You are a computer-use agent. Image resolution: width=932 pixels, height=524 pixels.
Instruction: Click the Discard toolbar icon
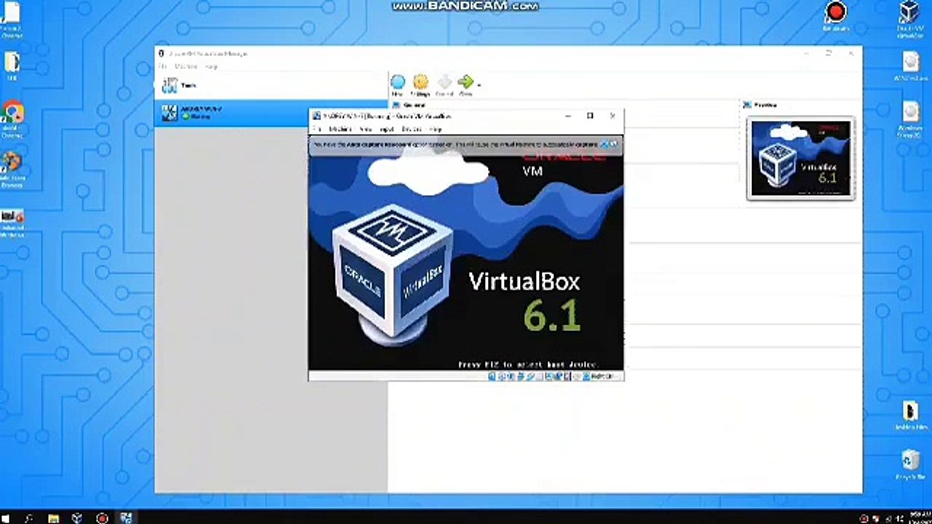(444, 85)
